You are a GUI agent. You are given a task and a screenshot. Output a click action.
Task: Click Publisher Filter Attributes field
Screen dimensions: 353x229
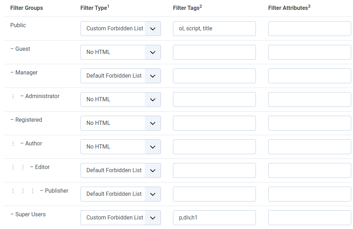(310, 194)
